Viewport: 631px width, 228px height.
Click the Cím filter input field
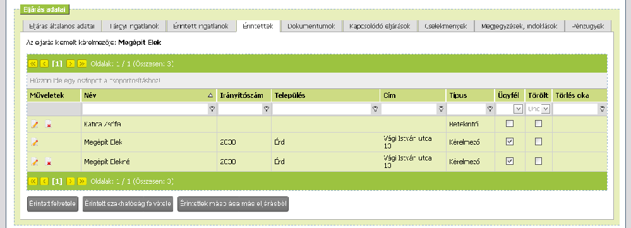(409, 109)
